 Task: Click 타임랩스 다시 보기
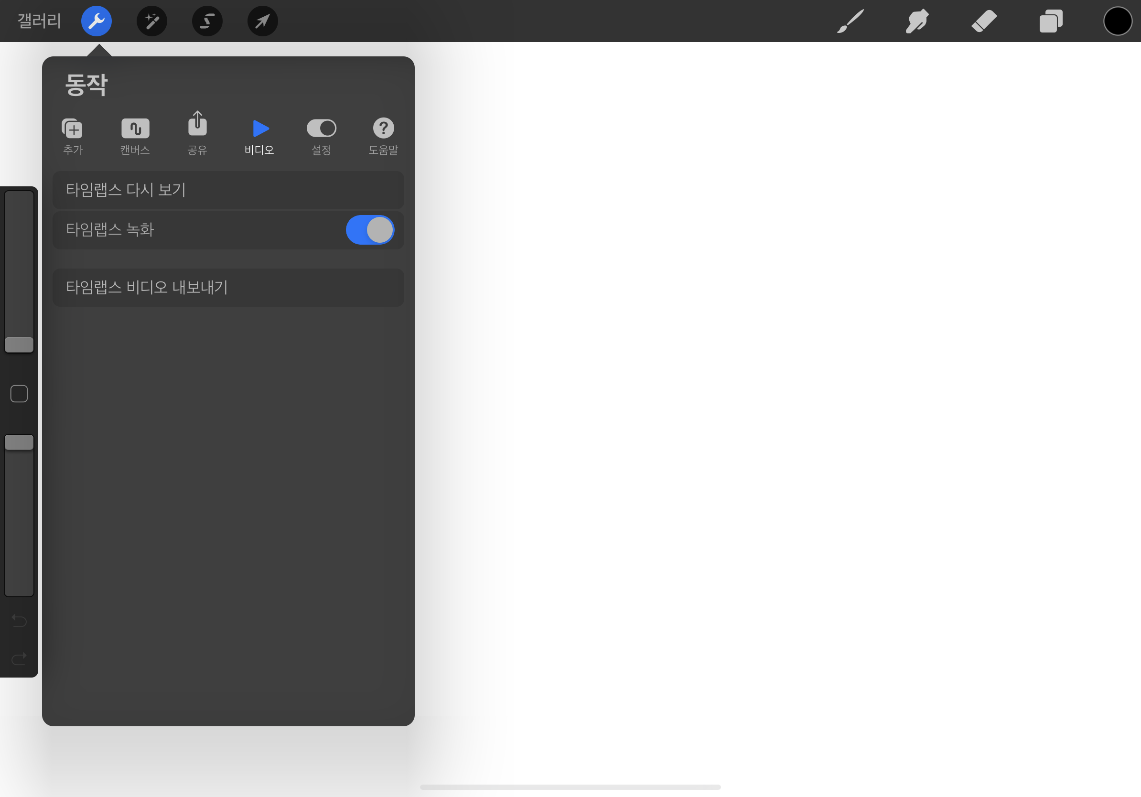pos(228,190)
